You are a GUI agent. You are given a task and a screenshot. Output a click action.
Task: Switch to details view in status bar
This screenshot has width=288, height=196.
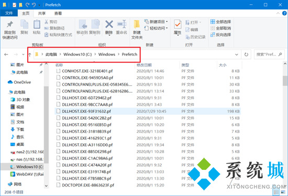(276, 192)
